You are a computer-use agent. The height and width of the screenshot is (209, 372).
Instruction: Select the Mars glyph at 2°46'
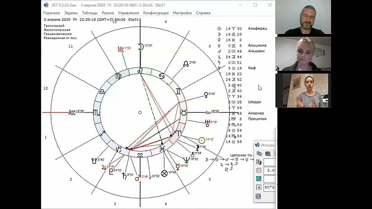138,178
